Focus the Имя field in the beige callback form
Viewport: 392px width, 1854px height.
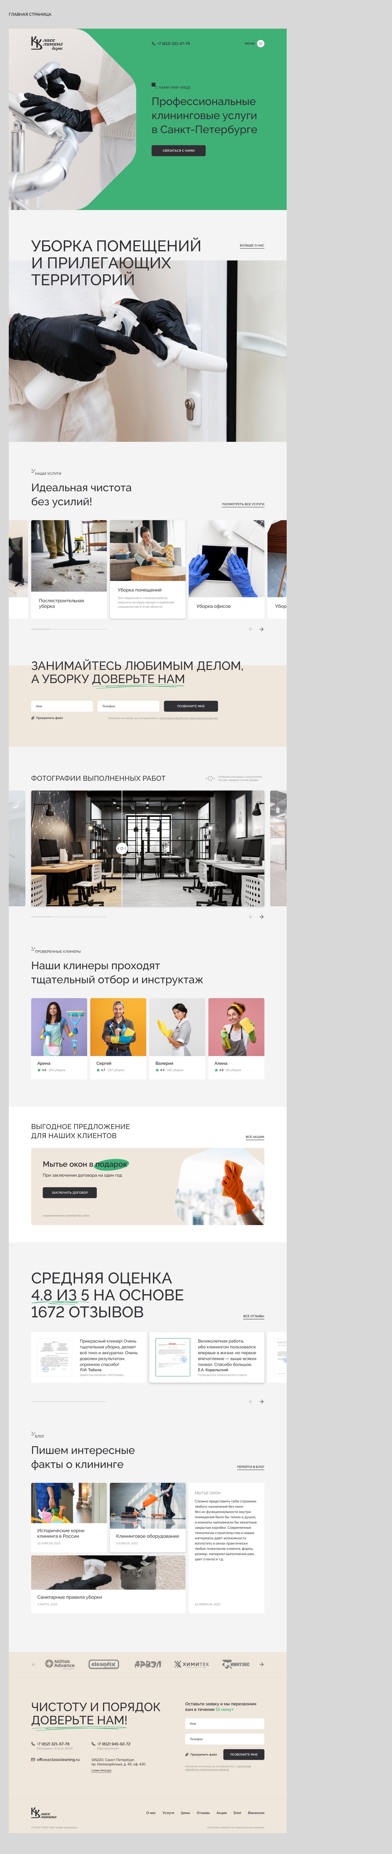point(62,706)
